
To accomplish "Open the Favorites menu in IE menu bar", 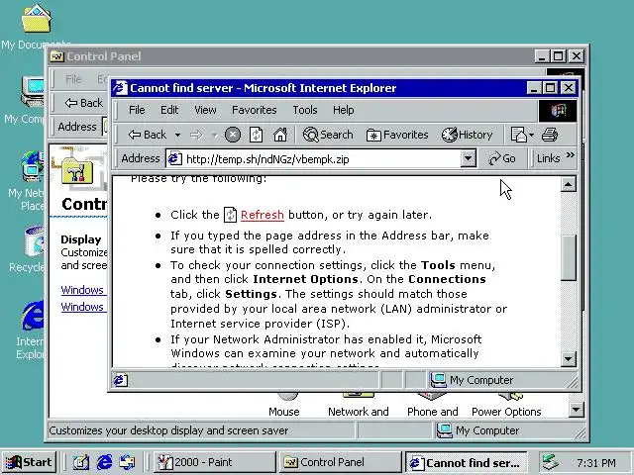I will click(254, 110).
